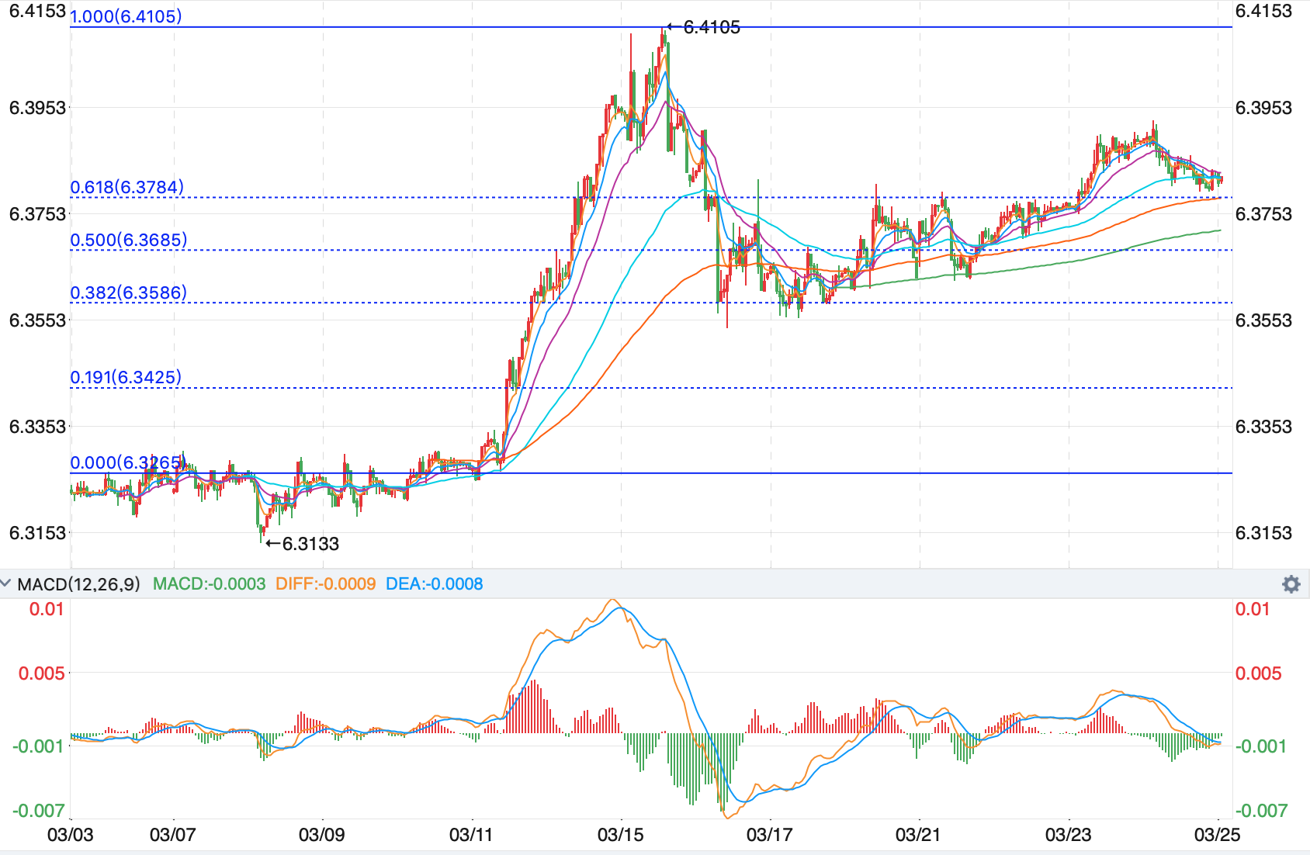Click the 03/23 date axis label
This screenshot has width=1310, height=855.
1068,835
